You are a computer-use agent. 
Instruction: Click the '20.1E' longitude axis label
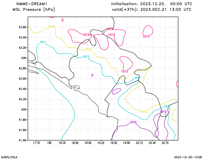point(140,143)
